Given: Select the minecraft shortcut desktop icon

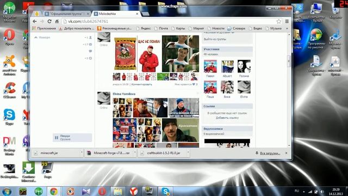Looking at the screenshot, I should 335,66.
